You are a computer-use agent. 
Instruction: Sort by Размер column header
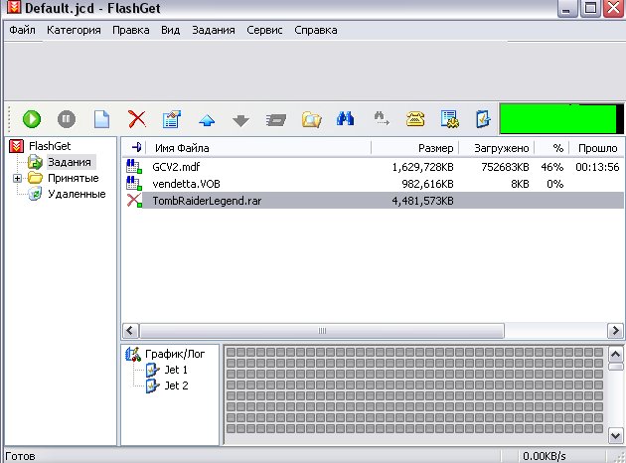(414, 148)
